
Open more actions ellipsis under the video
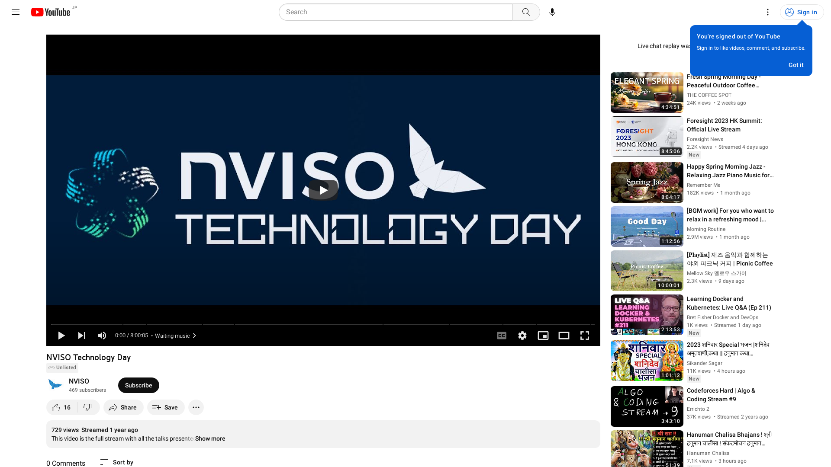(x=196, y=407)
